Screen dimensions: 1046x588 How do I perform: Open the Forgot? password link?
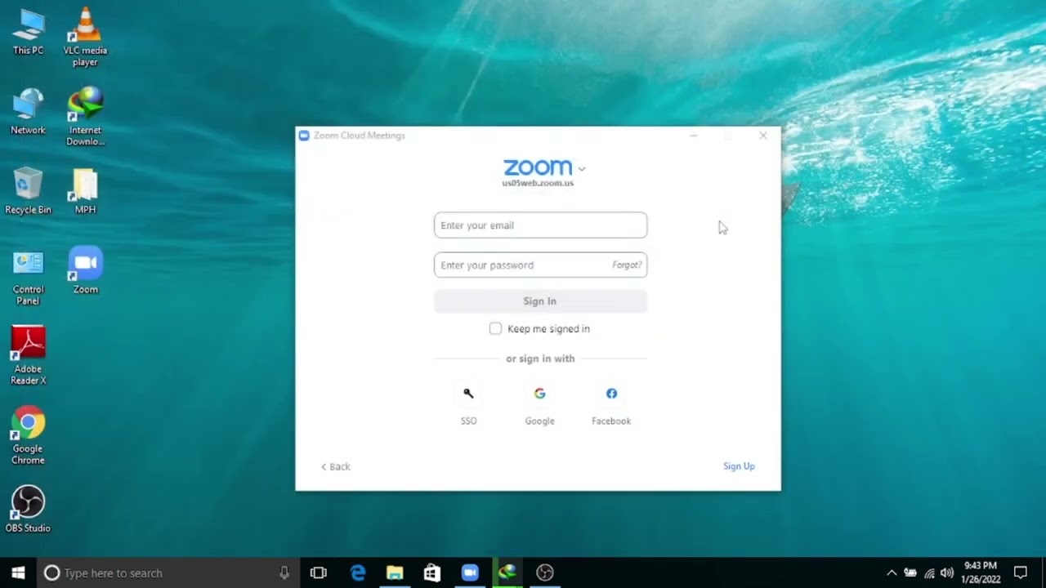(627, 265)
